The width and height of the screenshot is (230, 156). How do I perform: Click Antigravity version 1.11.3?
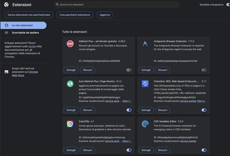(191, 41)
